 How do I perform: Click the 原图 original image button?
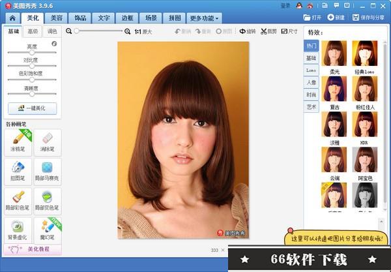pyautogui.click(x=224, y=31)
